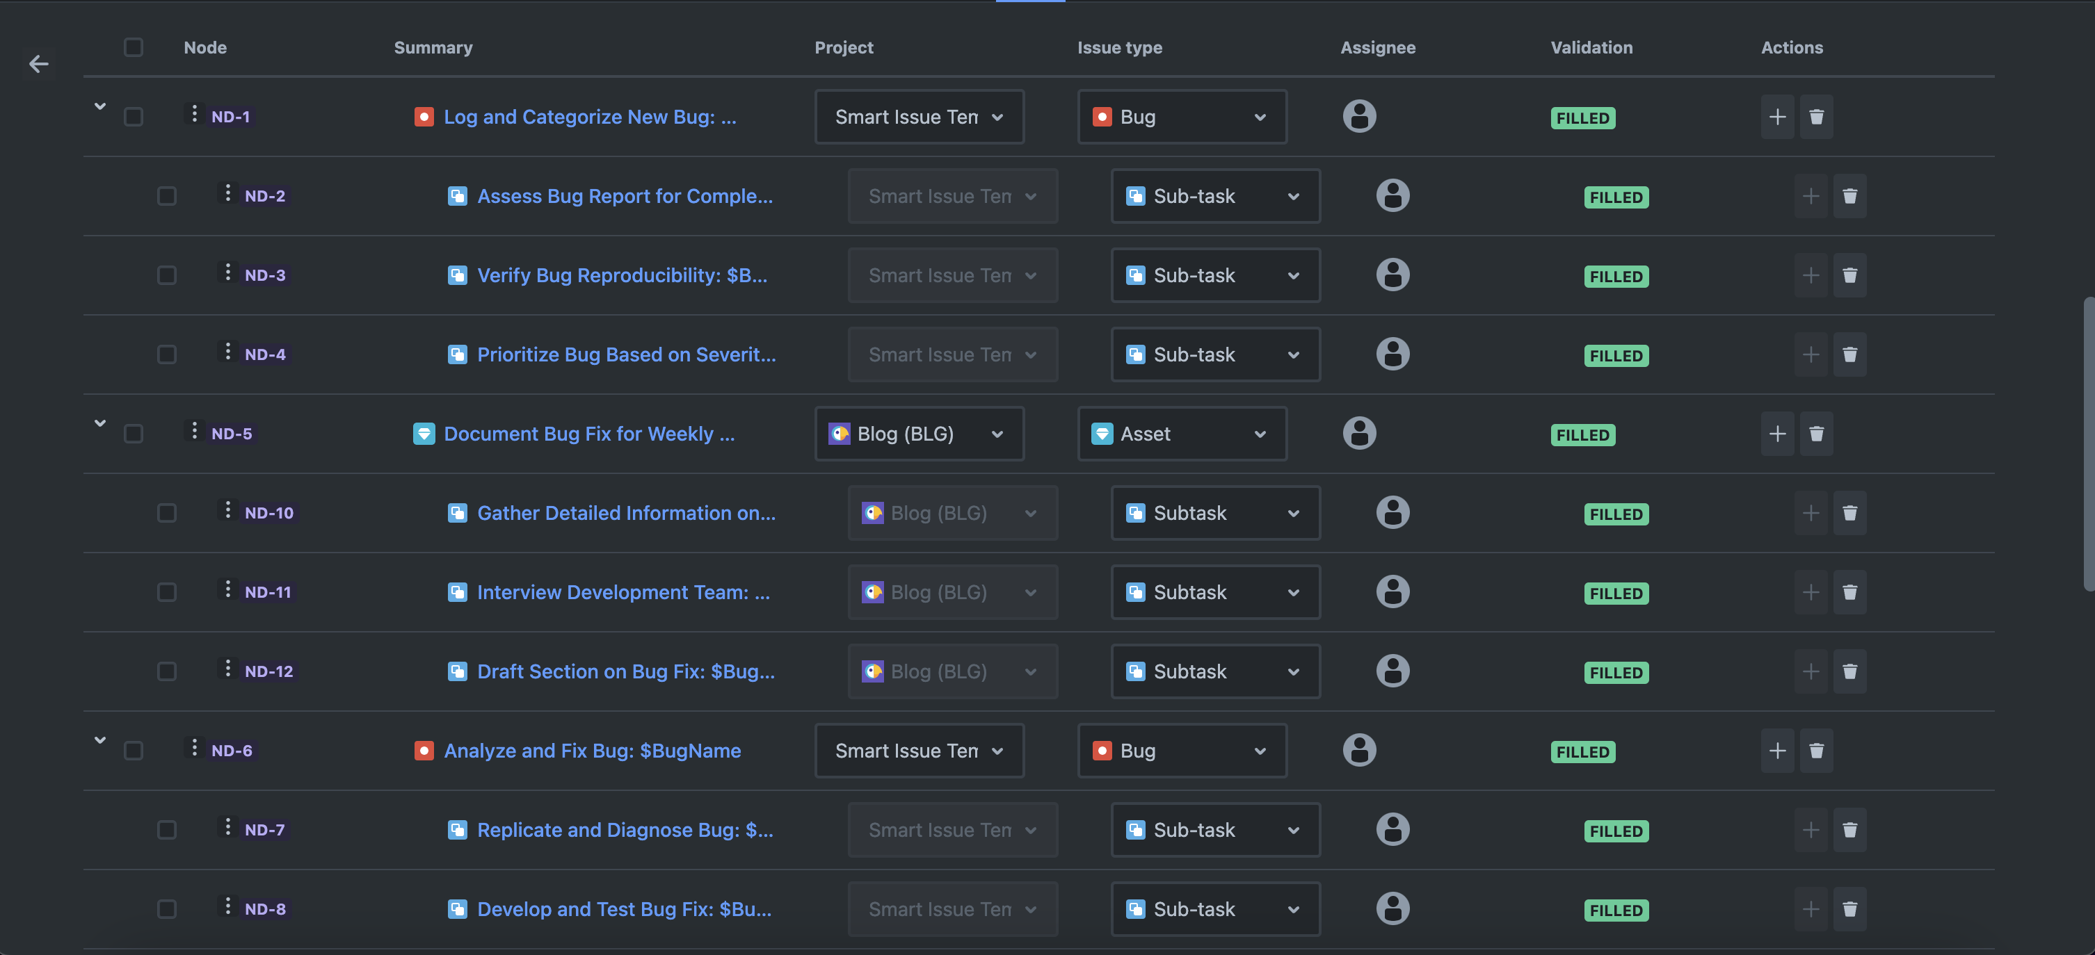Add child node under ND-5
The image size is (2095, 955).
coord(1777,434)
